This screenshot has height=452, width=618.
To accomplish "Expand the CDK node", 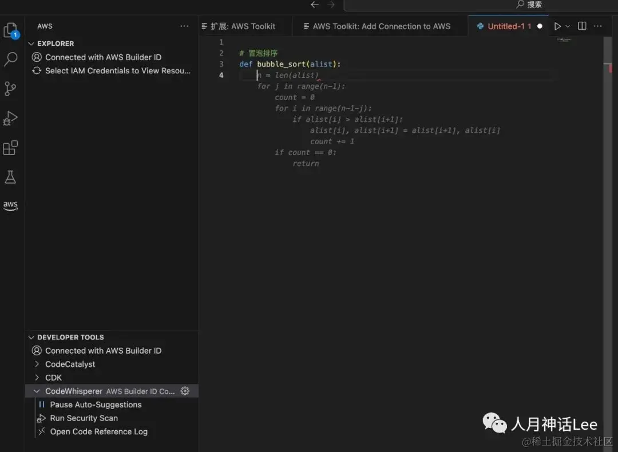I will 37,377.
